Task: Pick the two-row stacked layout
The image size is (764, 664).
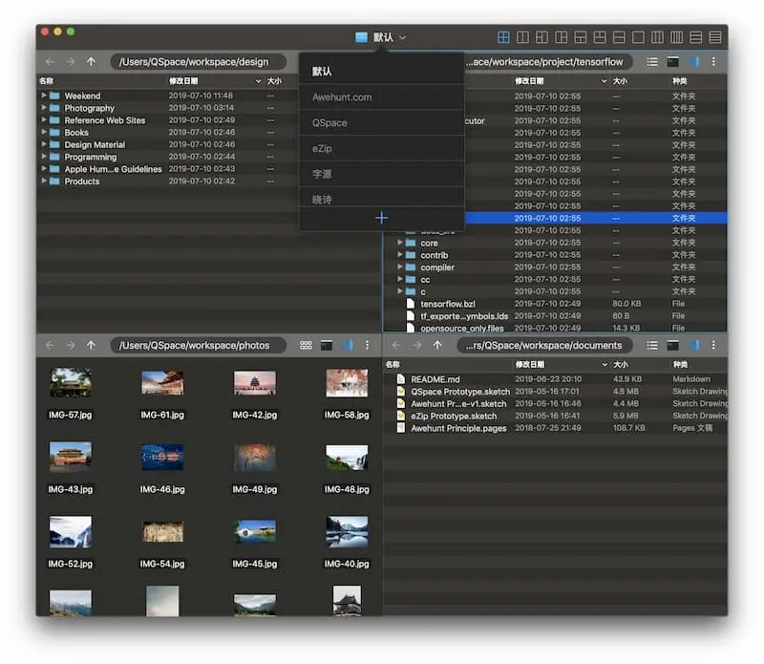Action: click(619, 37)
